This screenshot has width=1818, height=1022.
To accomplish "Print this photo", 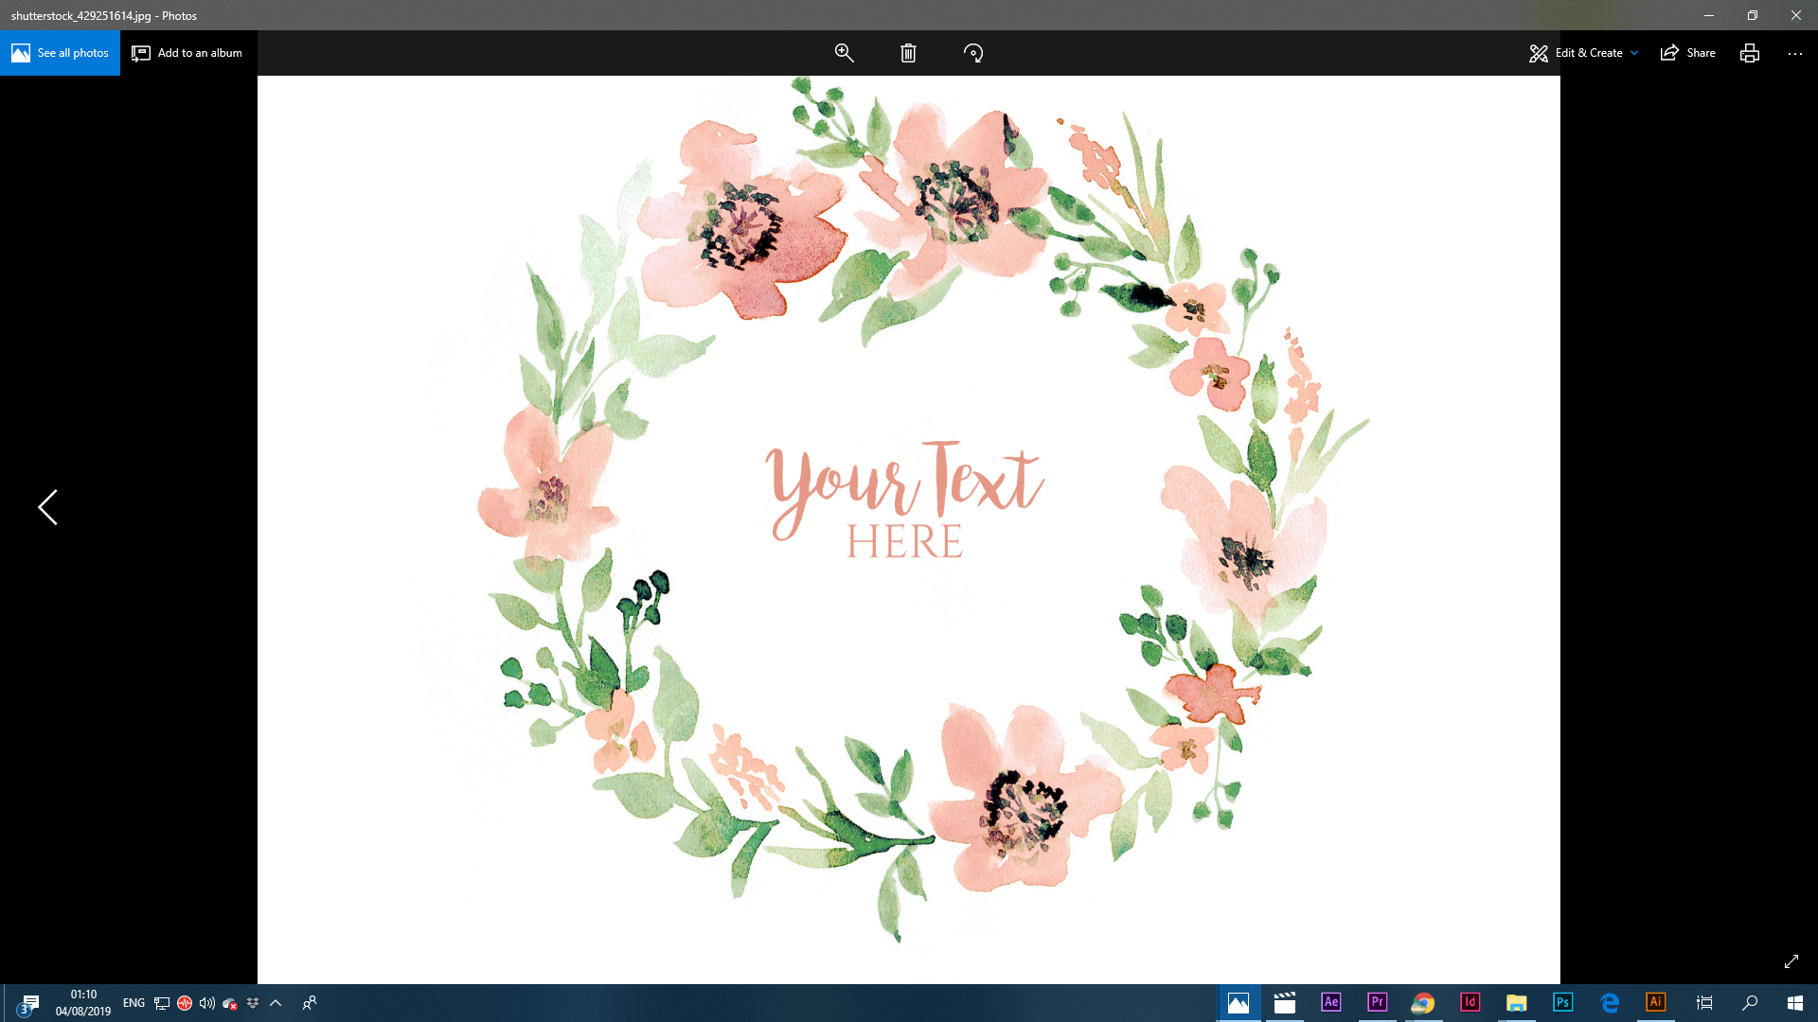I will coord(1750,53).
